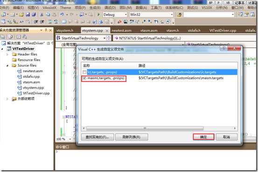Click the rightmost icon on top toolbar row

coord(252,14)
